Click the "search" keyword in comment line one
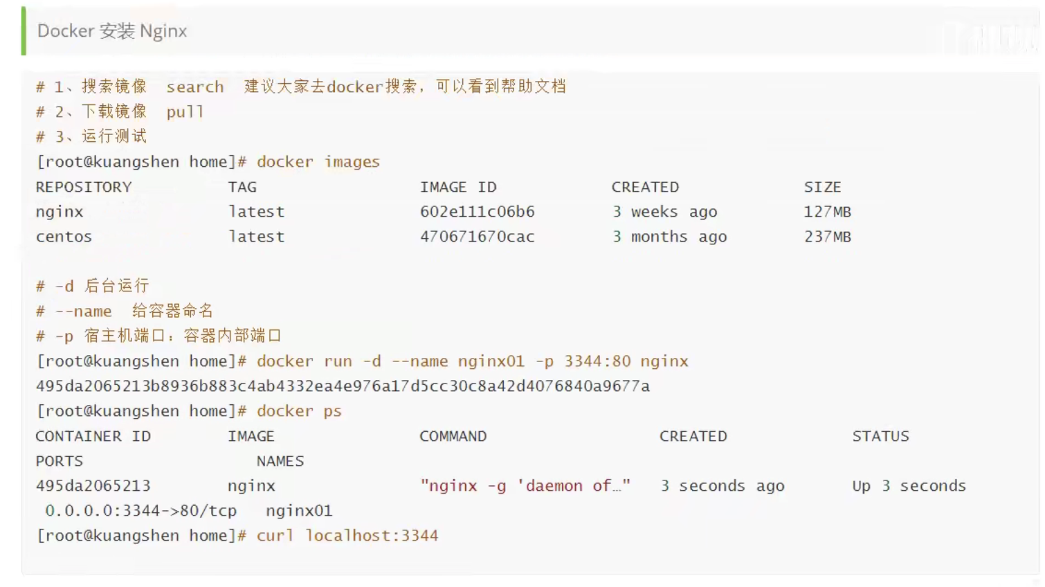The width and height of the screenshot is (1045, 587). (x=195, y=87)
